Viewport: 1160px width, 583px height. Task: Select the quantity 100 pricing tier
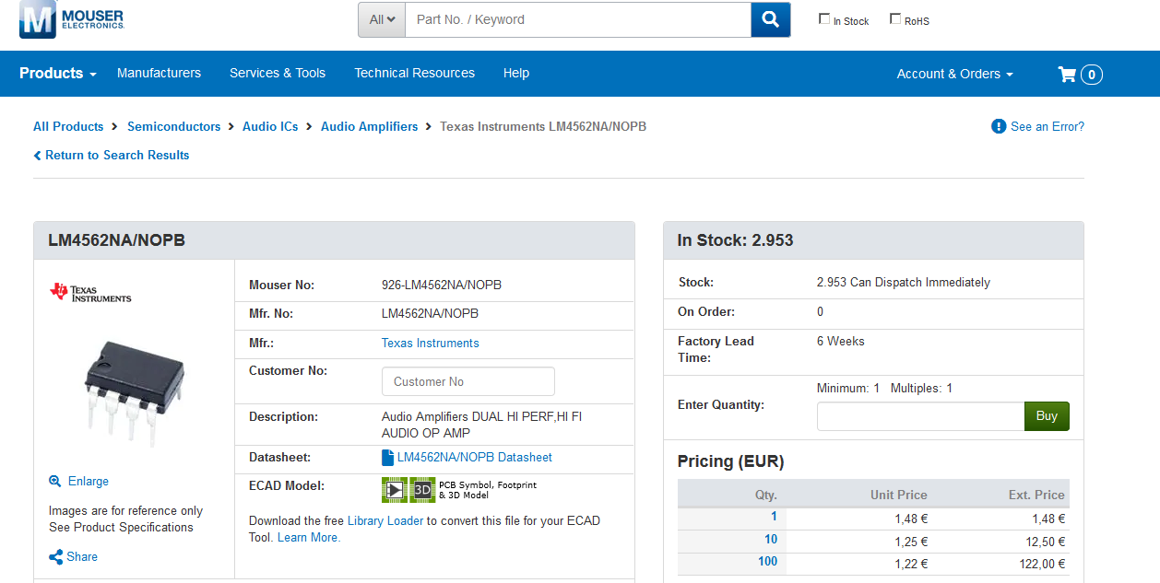pos(768,561)
